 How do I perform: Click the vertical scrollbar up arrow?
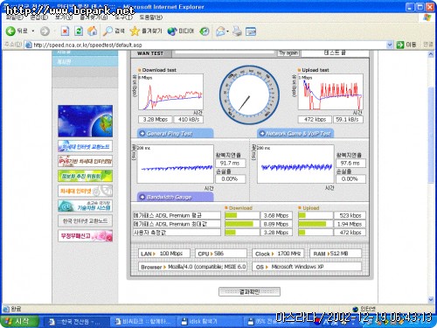coord(431,54)
